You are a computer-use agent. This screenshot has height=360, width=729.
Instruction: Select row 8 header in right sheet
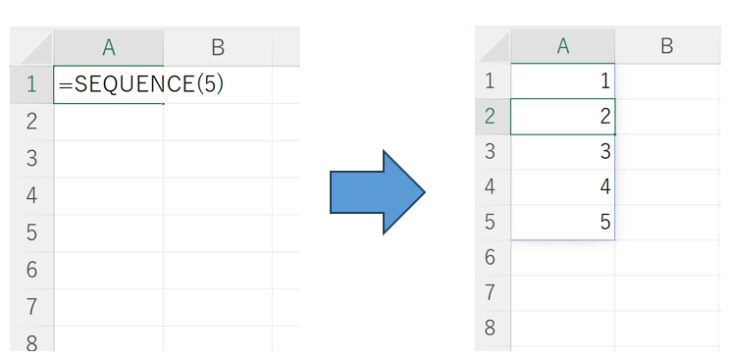click(493, 328)
